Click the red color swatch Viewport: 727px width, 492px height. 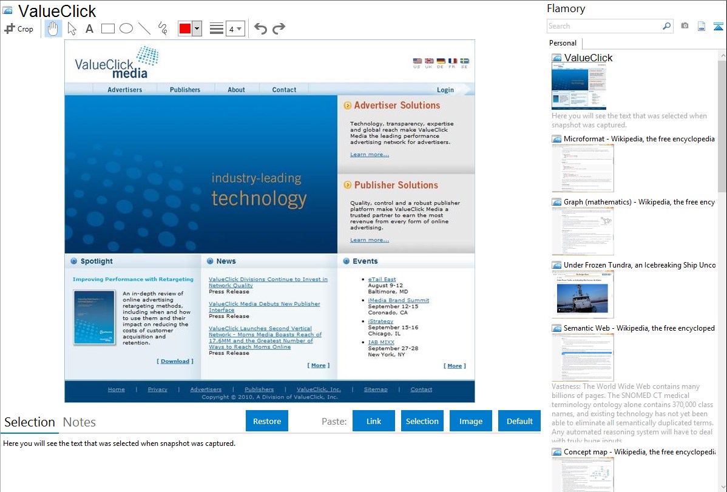[x=185, y=29]
